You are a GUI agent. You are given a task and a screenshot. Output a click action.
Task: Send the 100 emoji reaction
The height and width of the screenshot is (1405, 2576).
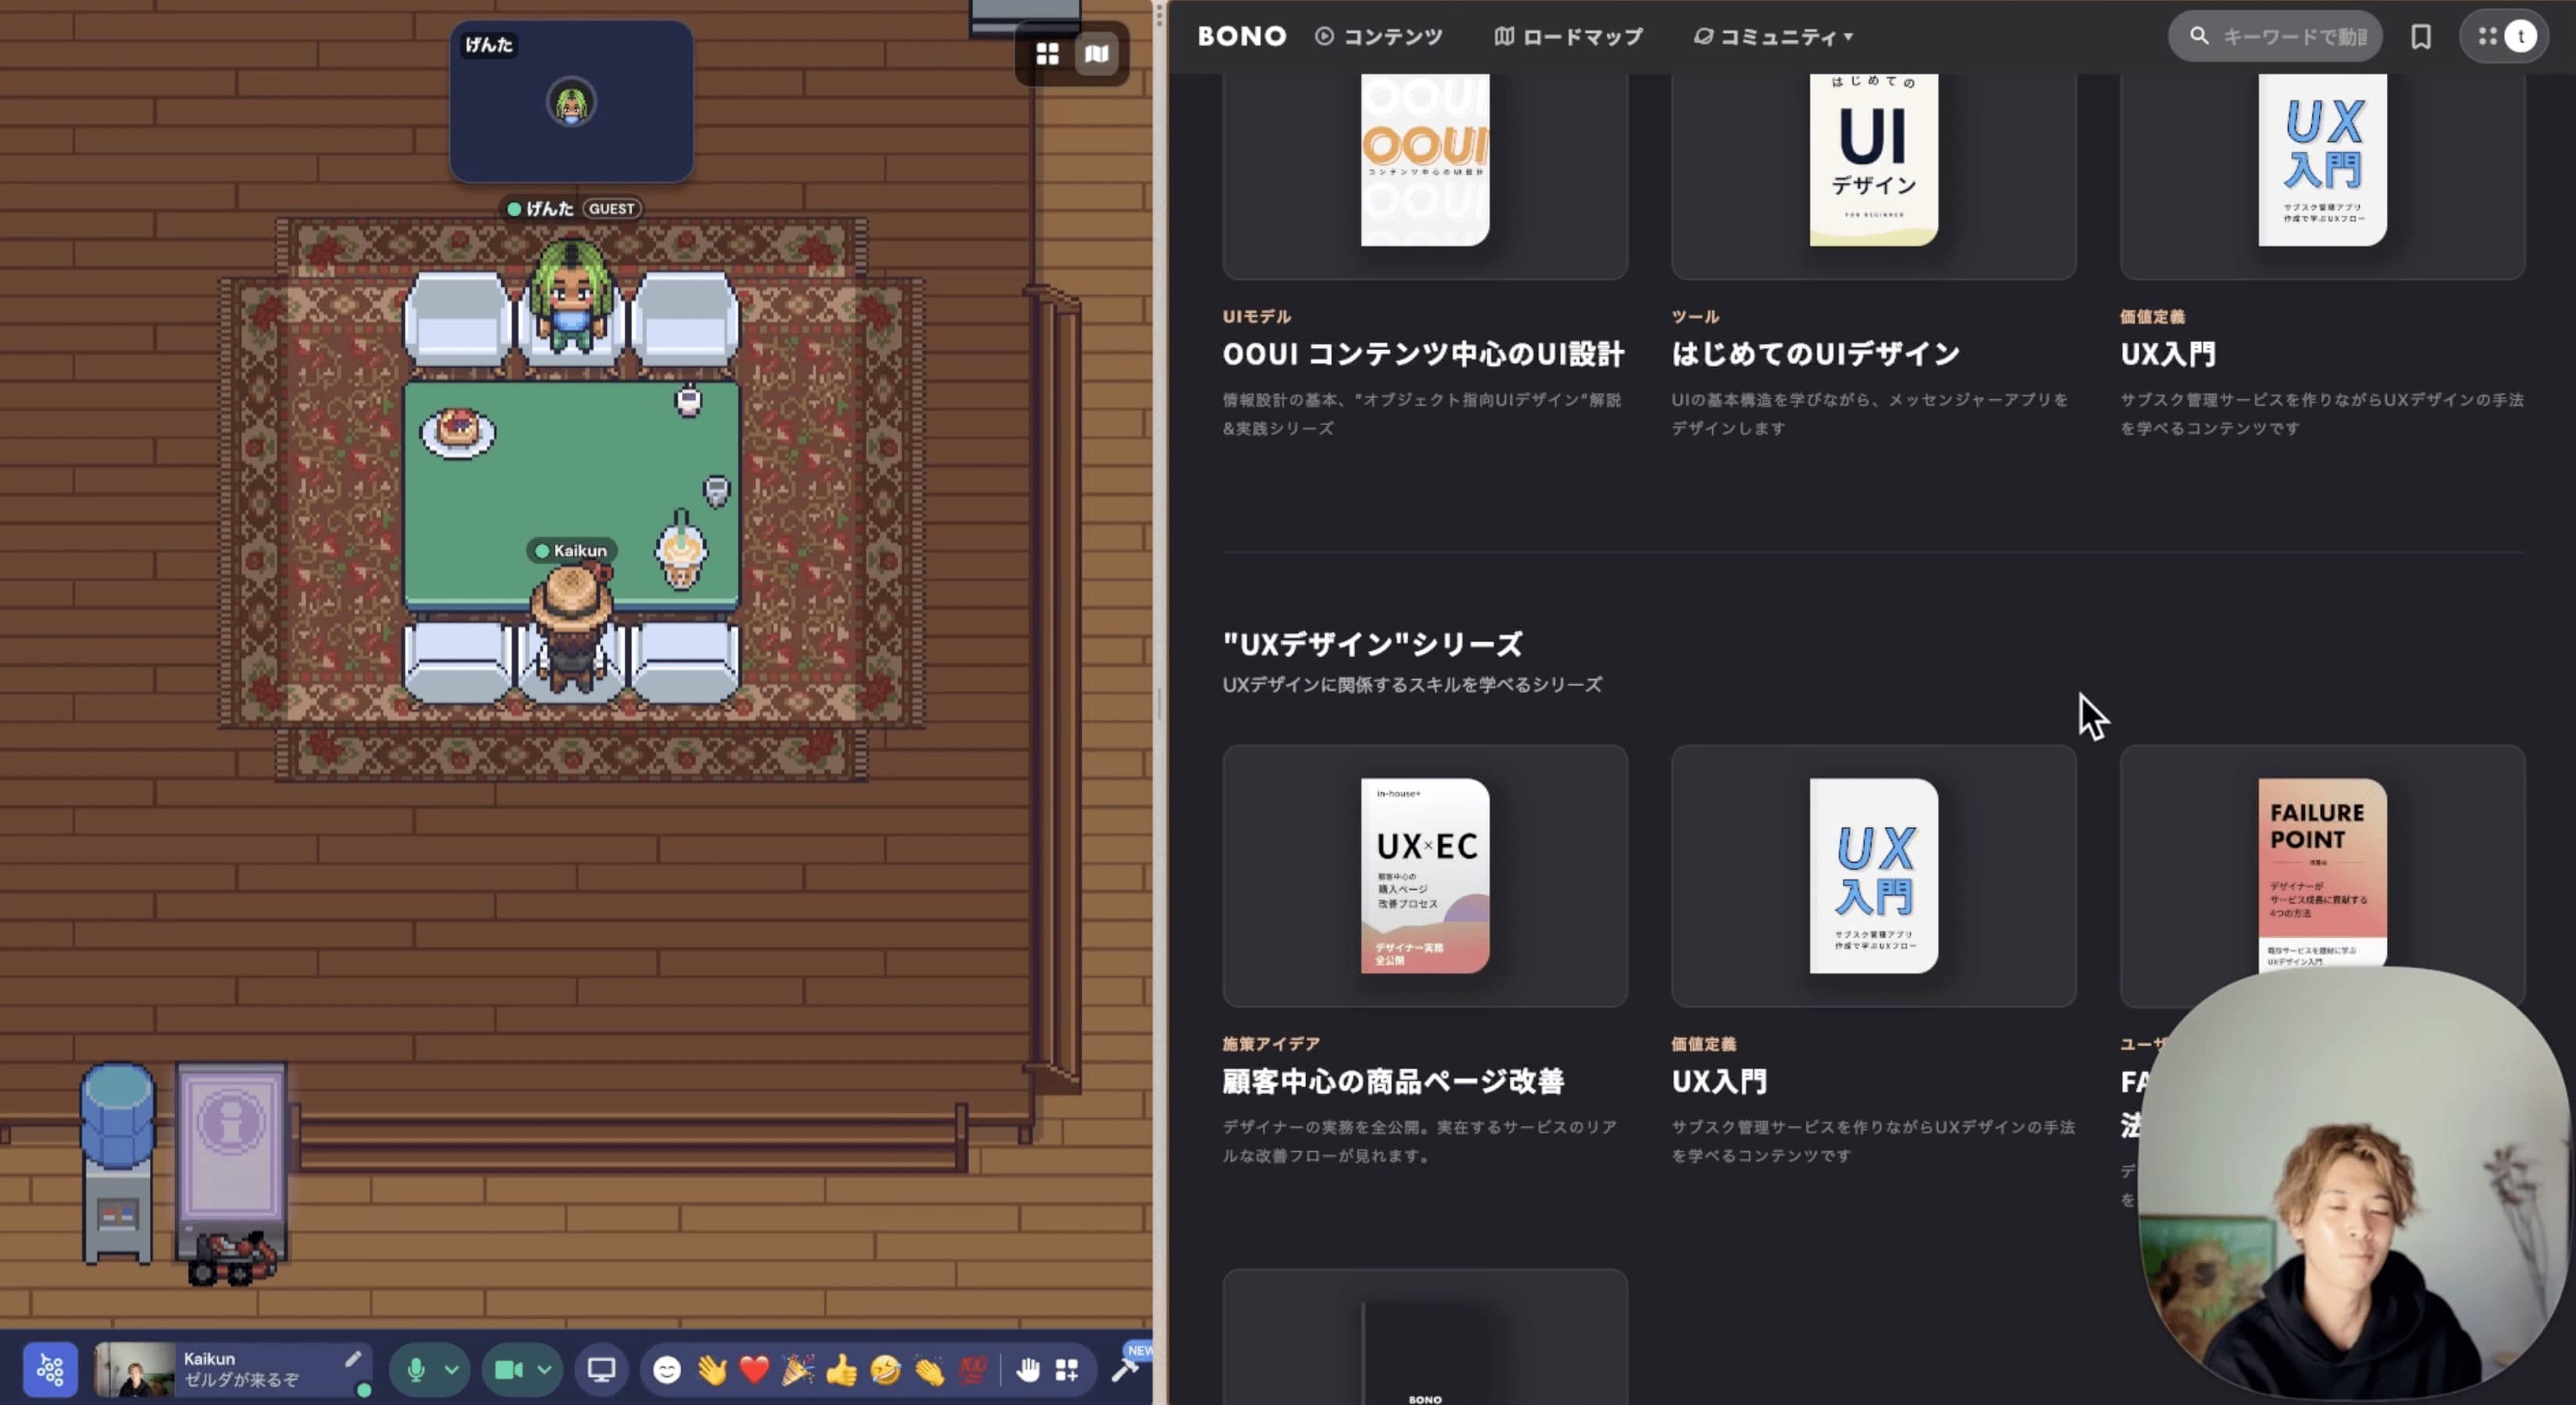coord(973,1369)
